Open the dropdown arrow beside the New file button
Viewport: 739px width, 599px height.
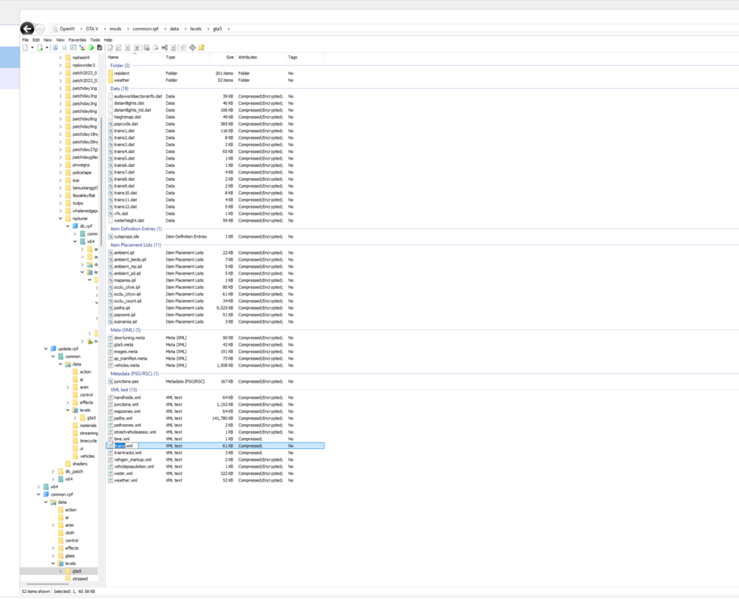(33, 47)
